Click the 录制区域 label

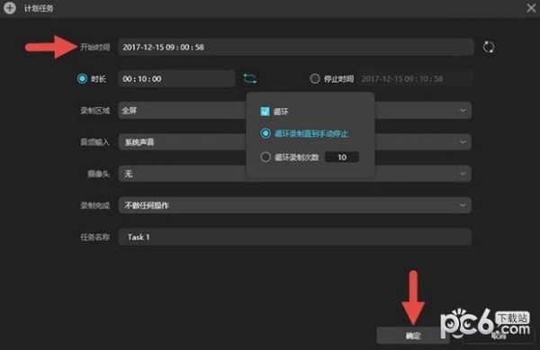pos(95,111)
